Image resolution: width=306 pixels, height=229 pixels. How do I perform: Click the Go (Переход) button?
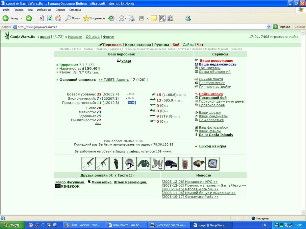[x=282, y=27]
